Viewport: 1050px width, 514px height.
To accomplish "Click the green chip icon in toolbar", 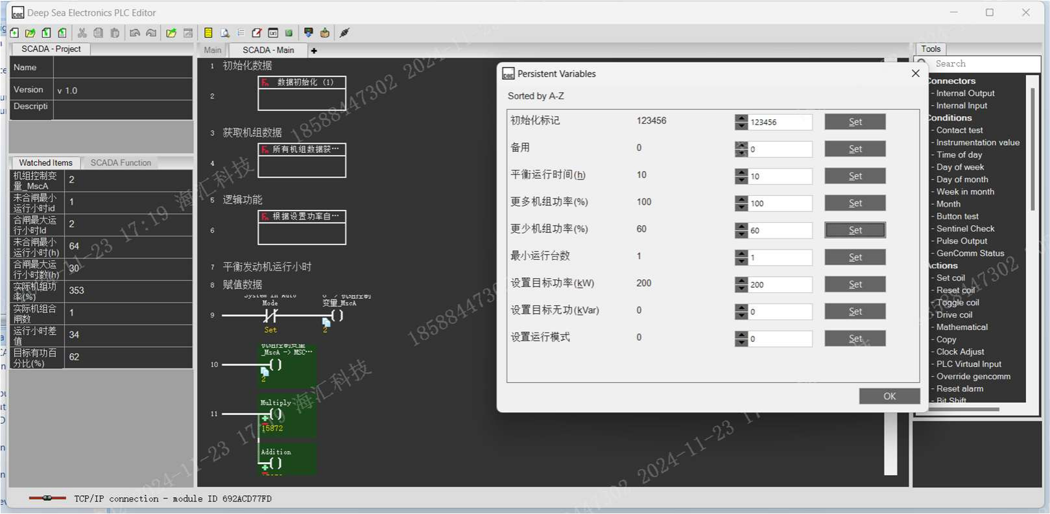I will point(289,32).
